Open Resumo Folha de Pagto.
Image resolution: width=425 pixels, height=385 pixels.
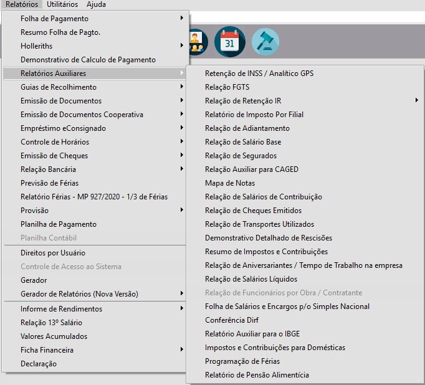[x=60, y=32]
